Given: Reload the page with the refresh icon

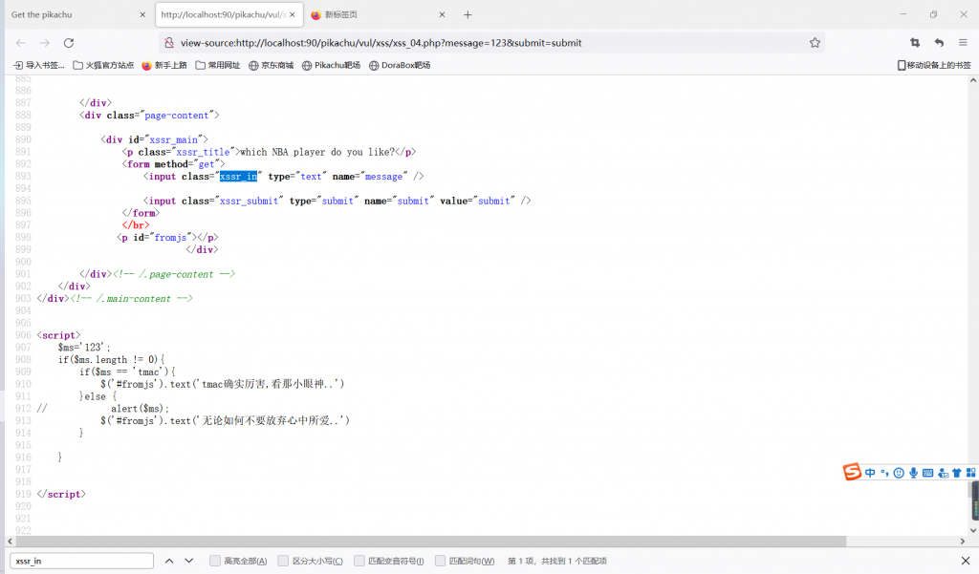Looking at the screenshot, I should [x=69, y=43].
